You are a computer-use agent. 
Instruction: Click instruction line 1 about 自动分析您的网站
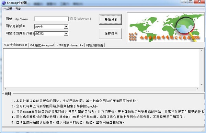(x=75, y=101)
